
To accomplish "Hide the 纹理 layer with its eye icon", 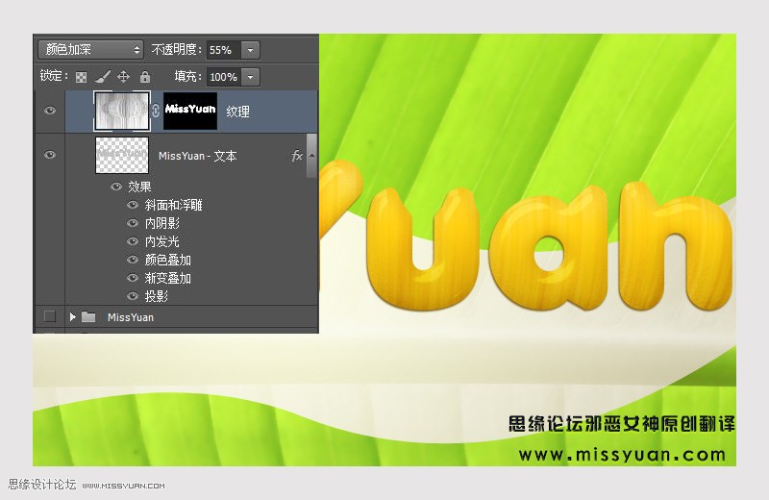I will pyautogui.click(x=50, y=111).
